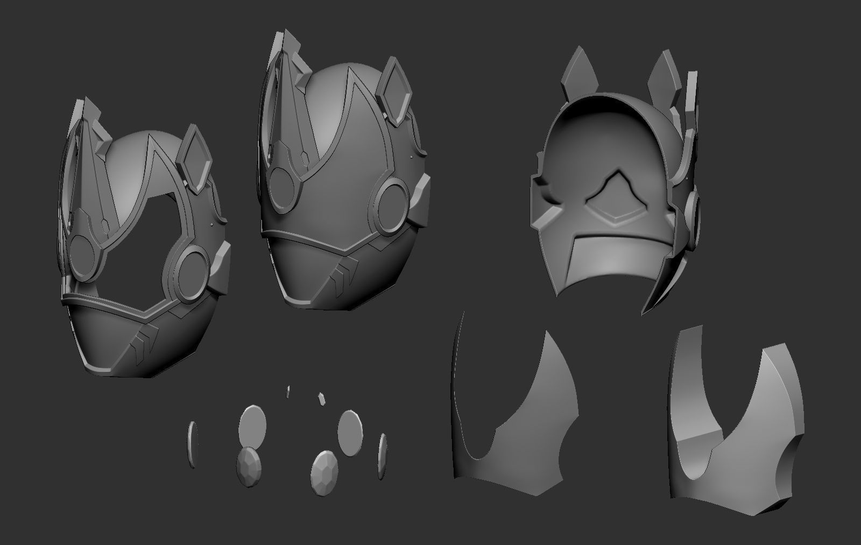Image resolution: width=861 pixels, height=545 pixels.
Task: Select the left faceted gem piece
Action: click(249, 467)
